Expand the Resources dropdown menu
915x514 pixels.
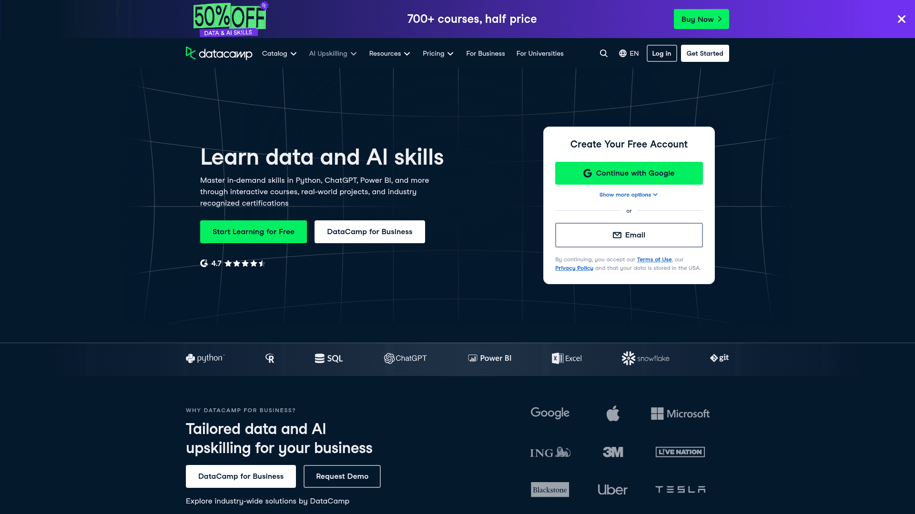pyautogui.click(x=389, y=53)
